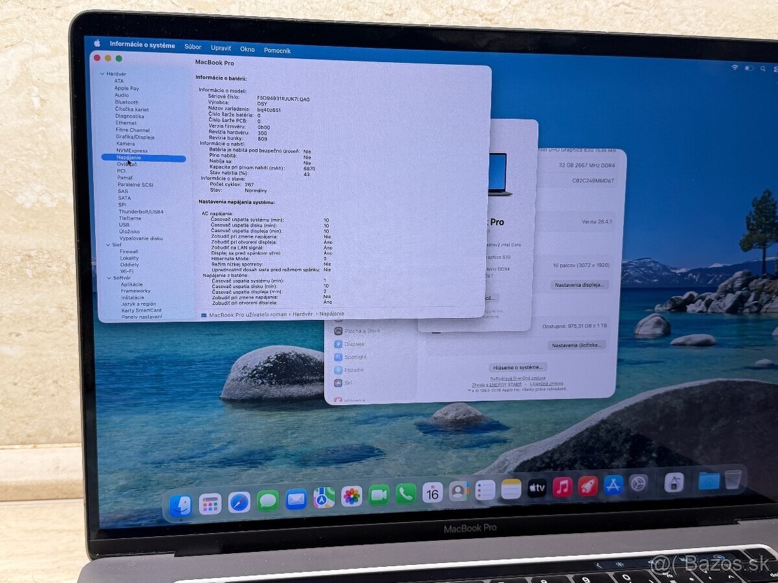
Task: Collapse the Sieť tree section
Action: 108,245
